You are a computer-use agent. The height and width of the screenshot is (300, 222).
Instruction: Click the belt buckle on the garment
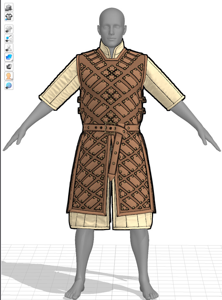(x=110, y=128)
